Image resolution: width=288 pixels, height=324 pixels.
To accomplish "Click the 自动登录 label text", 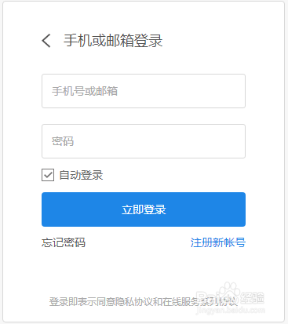I will coord(81,175).
